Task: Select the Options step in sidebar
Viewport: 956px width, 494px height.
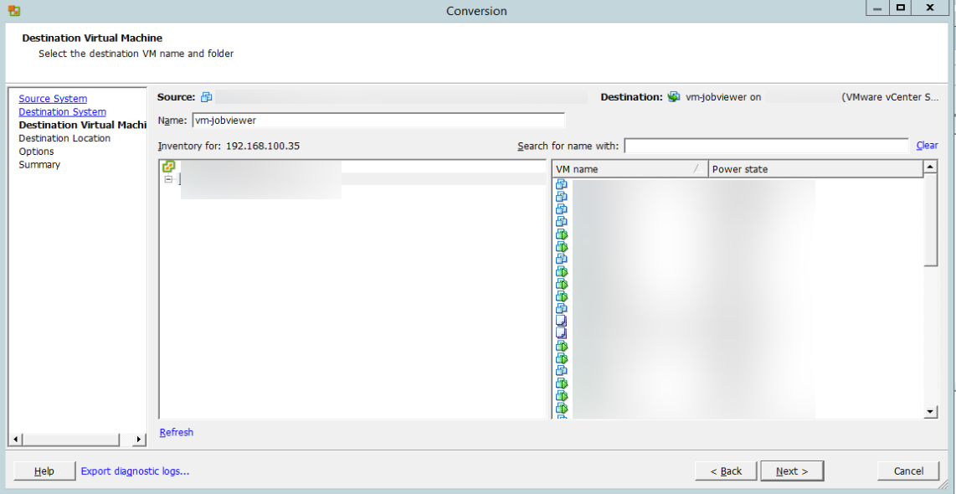Action: click(x=36, y=152)
